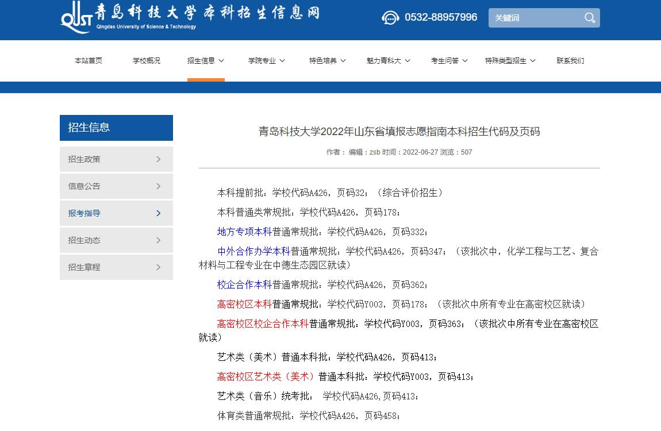Click the line 艺术类（美术）普通本科批 页码413

pos(327,357)
